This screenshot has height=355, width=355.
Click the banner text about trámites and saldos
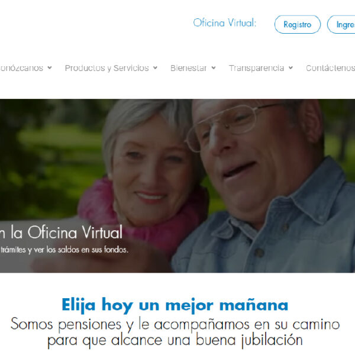click(x=64, y=250)
